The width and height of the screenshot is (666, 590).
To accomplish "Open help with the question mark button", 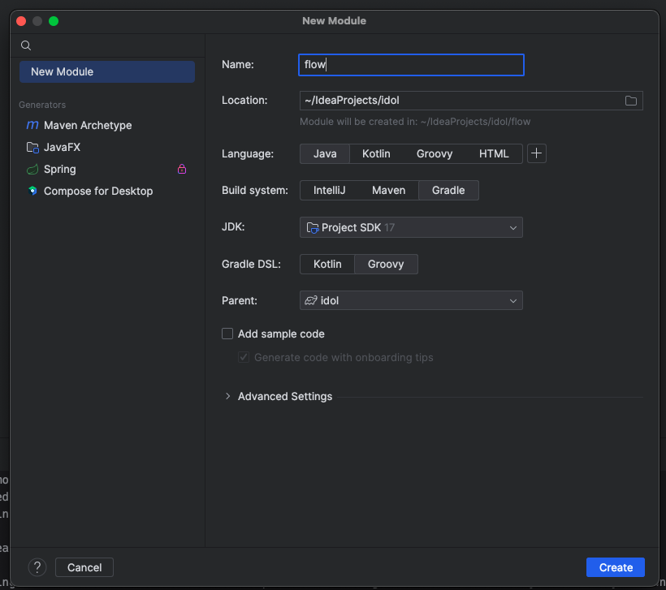I will tap(37, 567).
